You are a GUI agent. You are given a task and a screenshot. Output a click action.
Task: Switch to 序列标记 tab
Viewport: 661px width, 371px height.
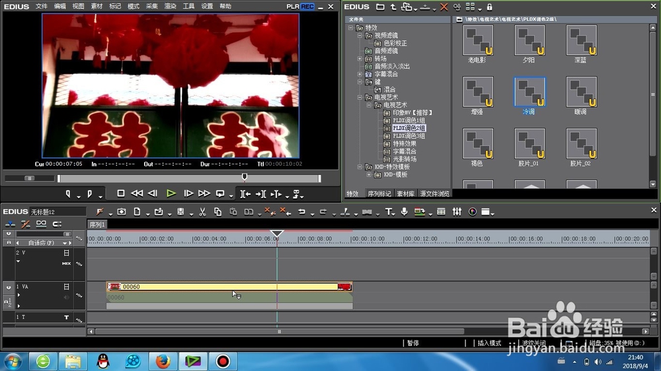(379, 193)
